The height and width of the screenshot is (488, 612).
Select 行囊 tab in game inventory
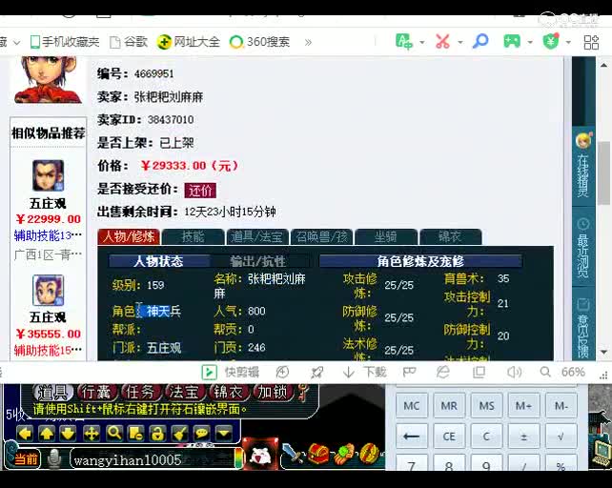point(96,393)
